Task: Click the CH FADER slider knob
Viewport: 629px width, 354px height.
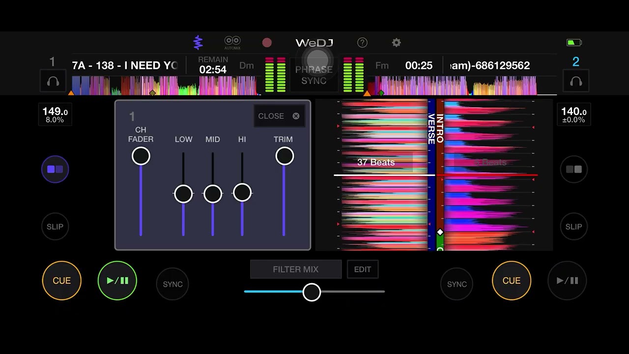Action: click(141, 156)
